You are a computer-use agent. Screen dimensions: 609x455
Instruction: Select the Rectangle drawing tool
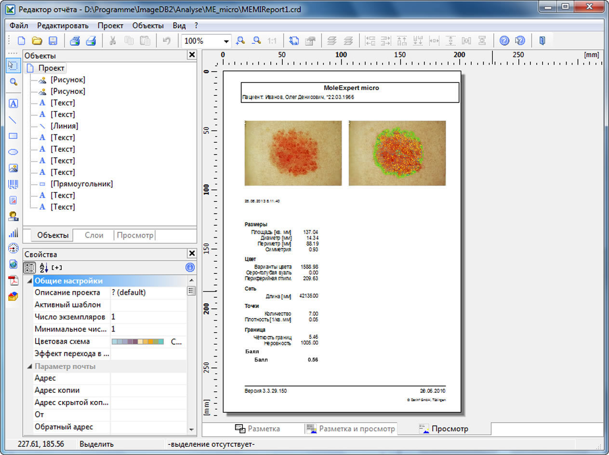coord(13,136)
